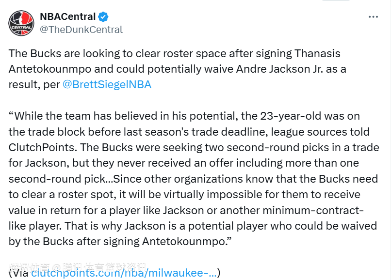
Task: Click the NBACentral profile avatar
Action: coord(21,23)
